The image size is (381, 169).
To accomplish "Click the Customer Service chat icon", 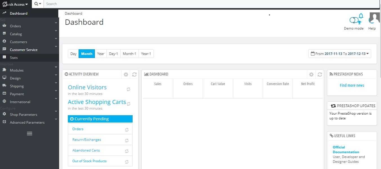I will [x=4, y=49].
